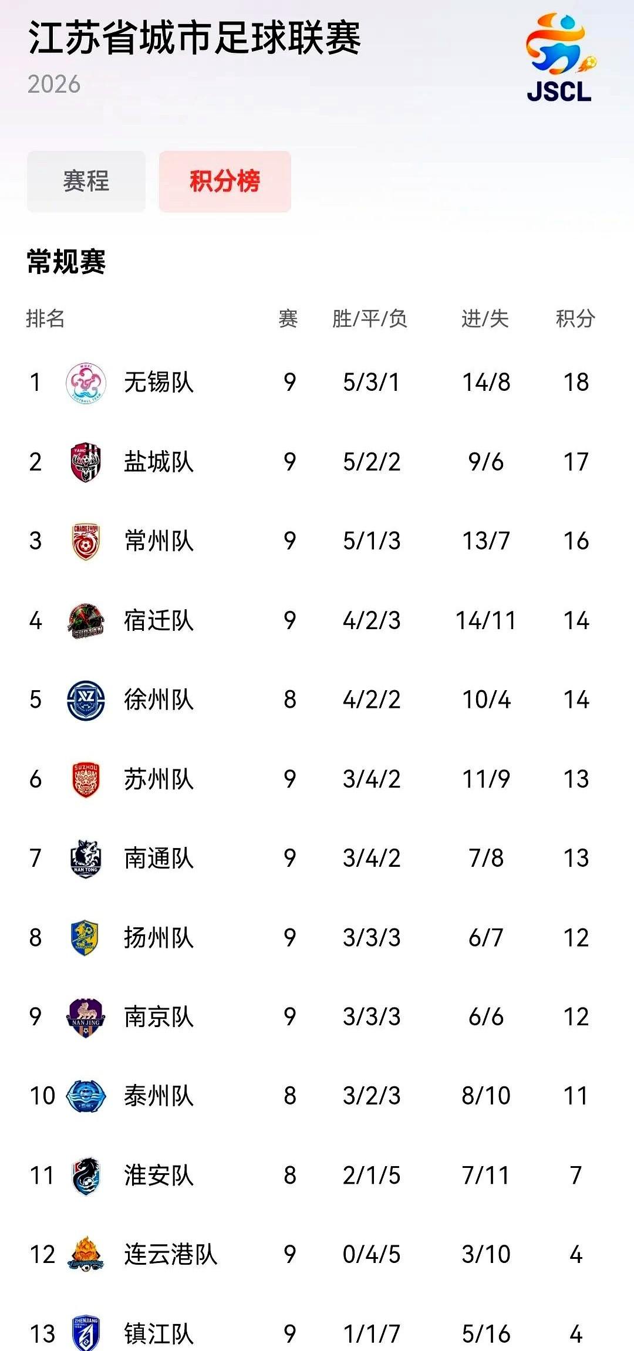
Task: Select the 积分榜 tab
Action: point(225,181)
